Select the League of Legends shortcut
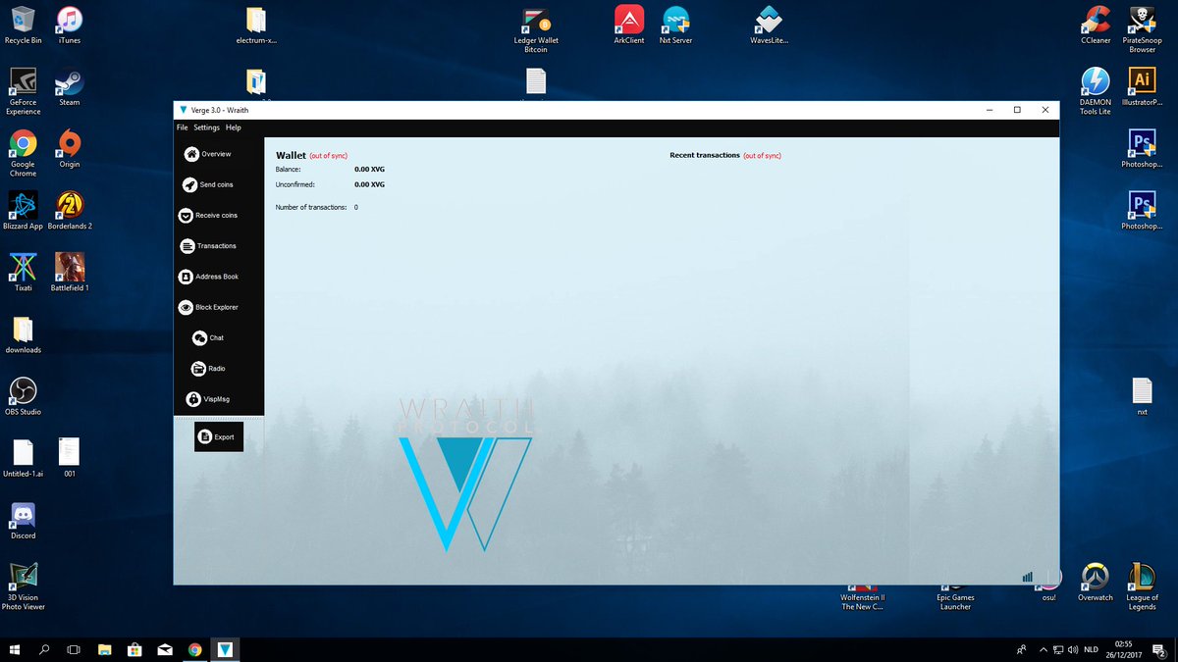This screenshot has width=1178, height=662. click(x=1142, y=586)
